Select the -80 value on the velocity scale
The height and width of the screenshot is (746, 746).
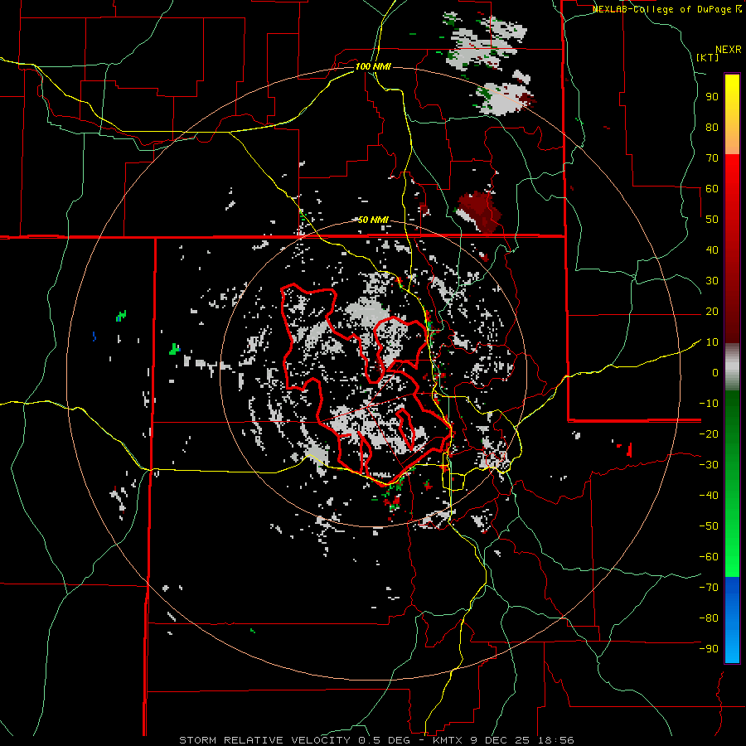tap(709, 618)
